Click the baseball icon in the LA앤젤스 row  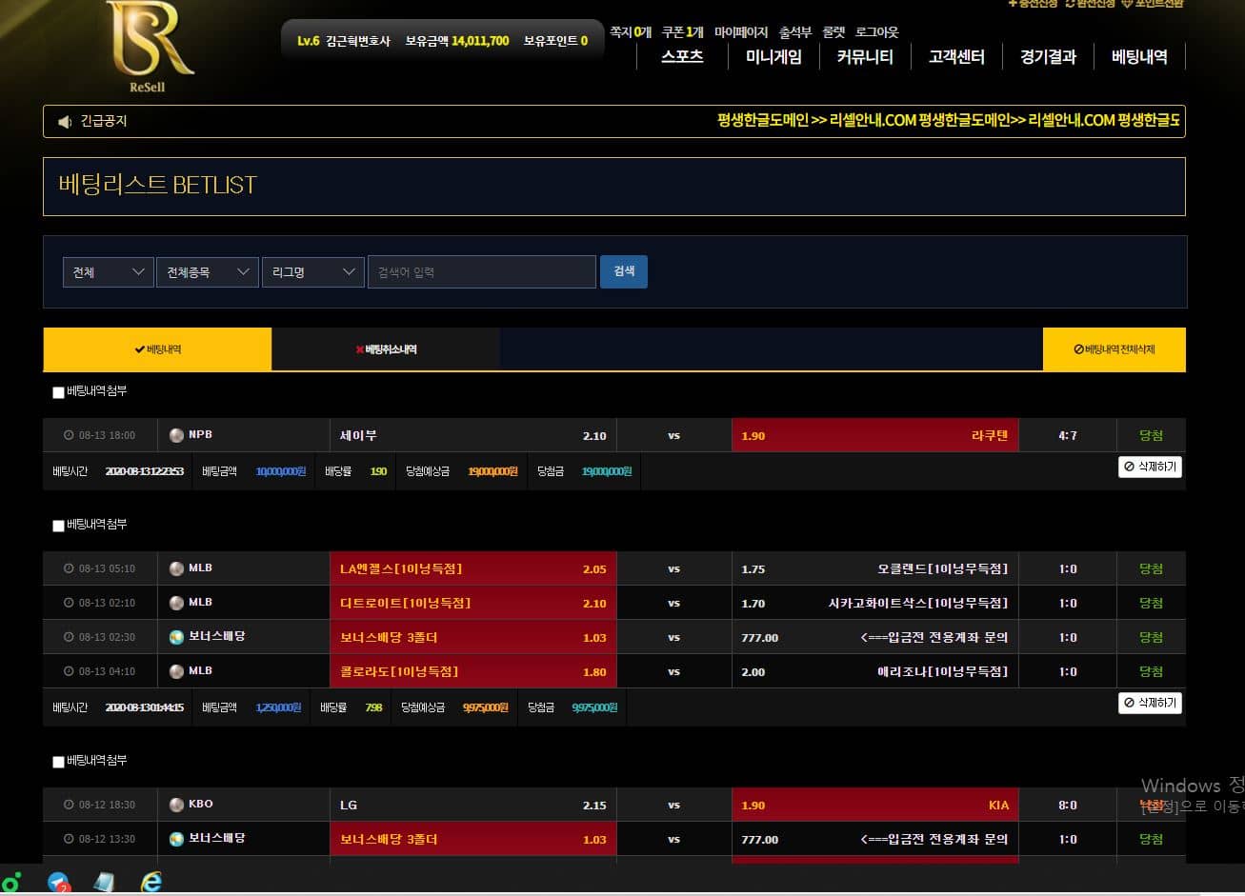(176, 568)
